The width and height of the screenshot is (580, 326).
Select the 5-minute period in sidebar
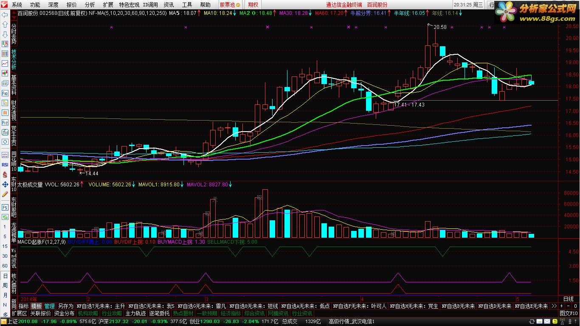click(x=5, y=236)
